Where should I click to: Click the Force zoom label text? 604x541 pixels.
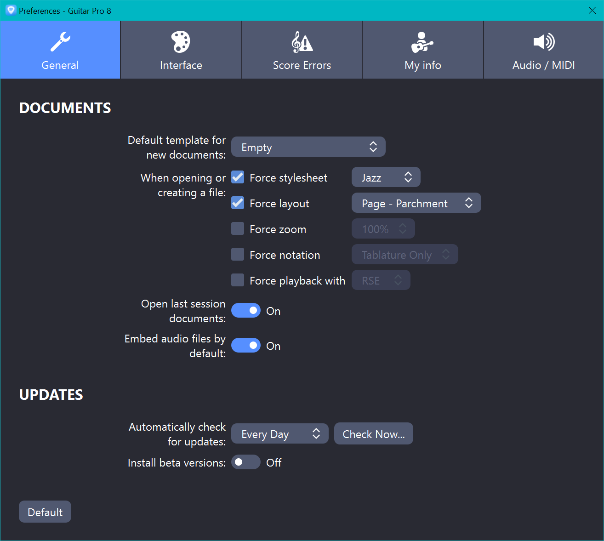coord(278,229)
